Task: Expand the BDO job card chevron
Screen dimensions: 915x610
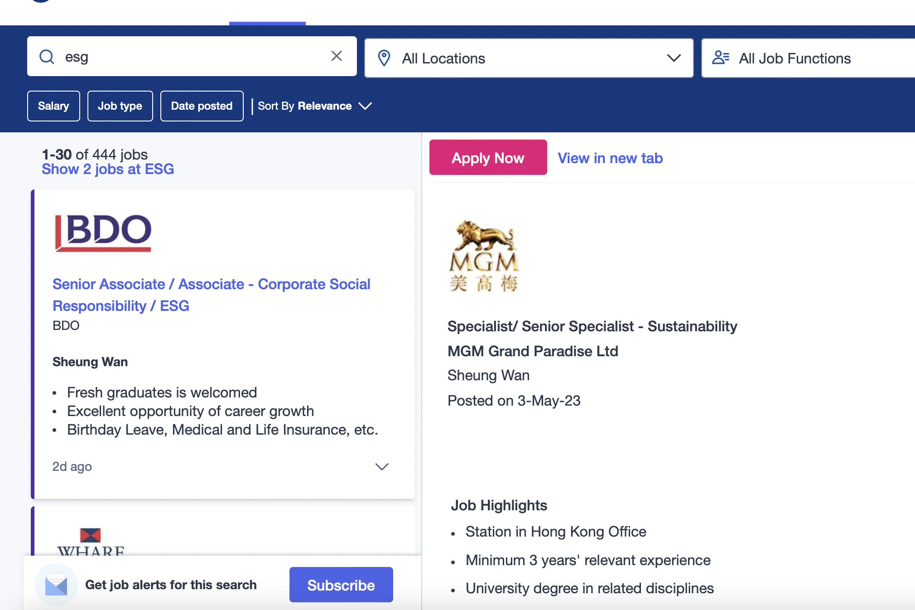Action: pos(382,467)
